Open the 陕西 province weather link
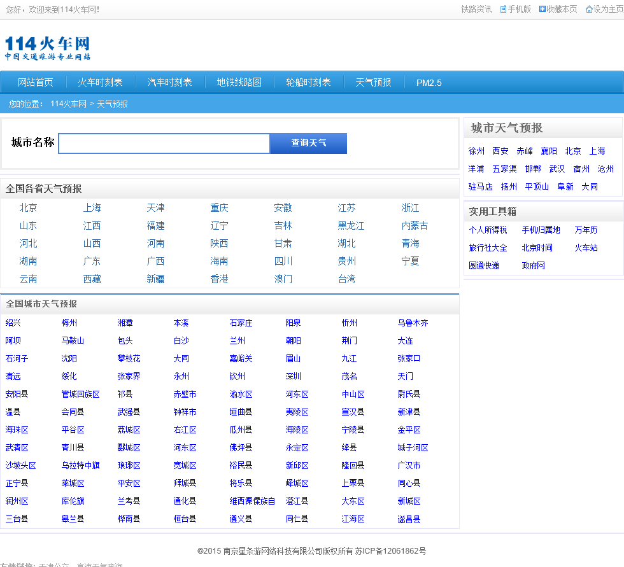Image resolution: width=624 pixels, height=567 pixels. pos(219,243)
